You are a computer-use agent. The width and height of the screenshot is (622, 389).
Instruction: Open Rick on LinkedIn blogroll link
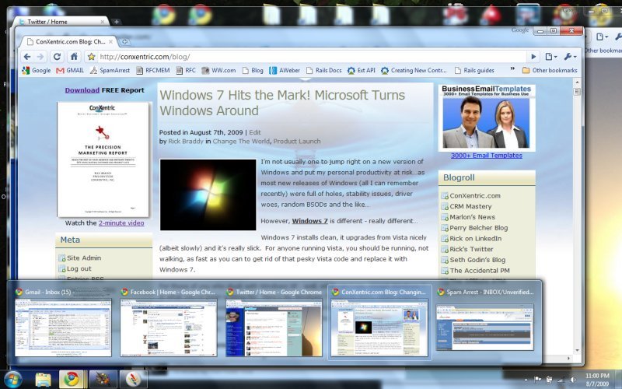coord(475,239)
